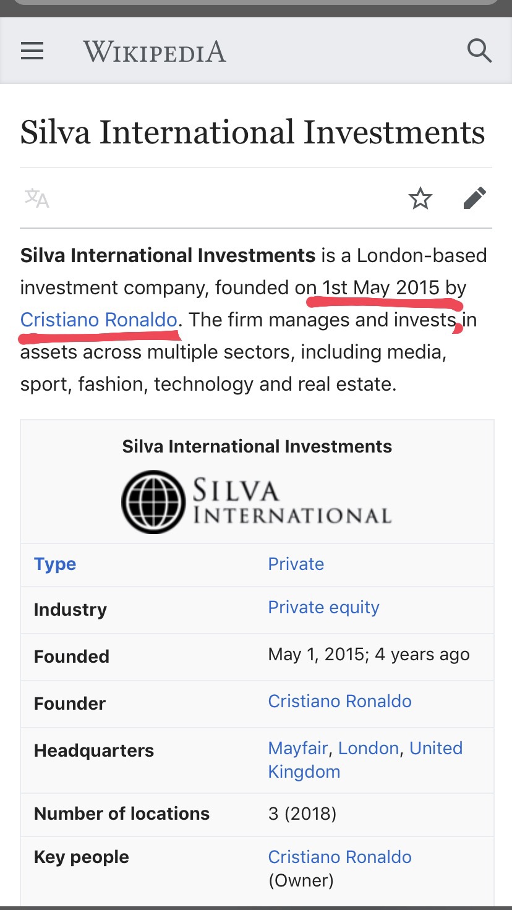Tap the browser address bar at the top
The image size is (512, 910).
tap(256, 2)
